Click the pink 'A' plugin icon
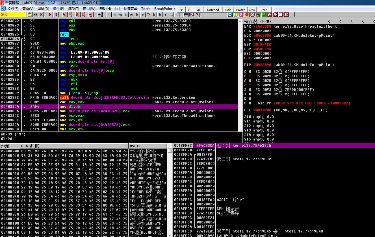 (241, 15)
